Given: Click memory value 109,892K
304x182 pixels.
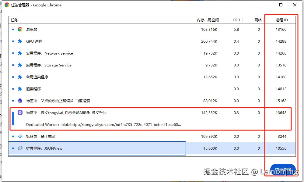Looking at the screenshot, I should point(209,136).
